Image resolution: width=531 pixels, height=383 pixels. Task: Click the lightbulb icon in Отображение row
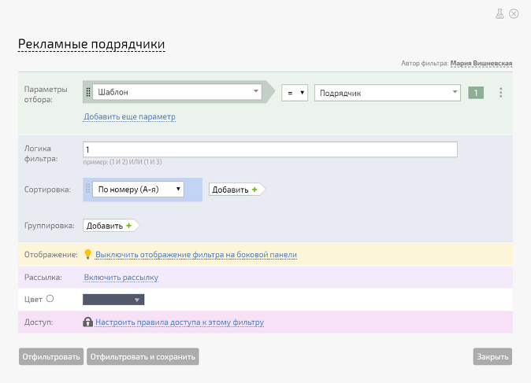click(x=88, y=255)
